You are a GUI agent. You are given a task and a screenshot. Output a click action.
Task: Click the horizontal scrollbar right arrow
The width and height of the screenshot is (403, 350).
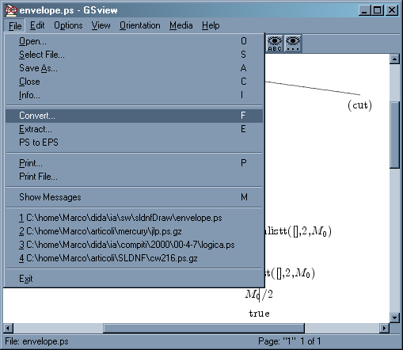click(384, 328)
